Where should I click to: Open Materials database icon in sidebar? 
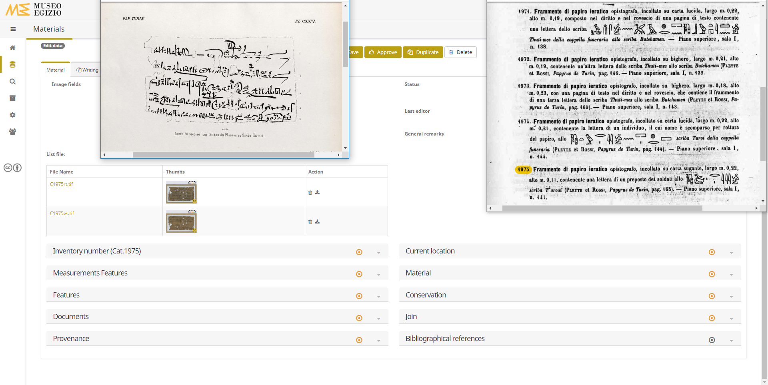[12, 64]
